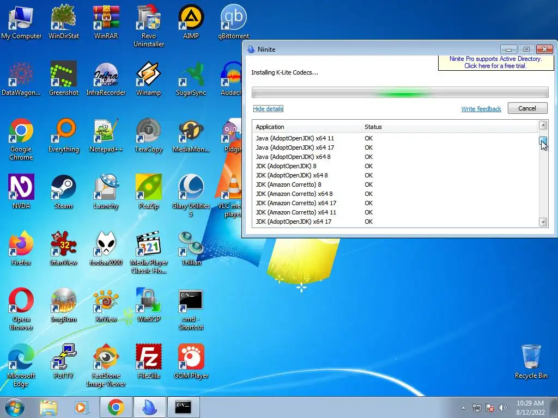Click Hide details link in Ninite
The height and width of the screenshot is (418, 558).
[x=268, y=109]
